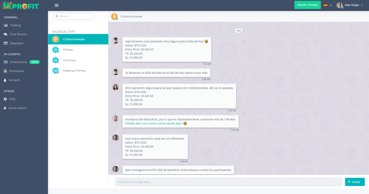
Task: Expand the language flag dropdown
Action: coord(327,5)
